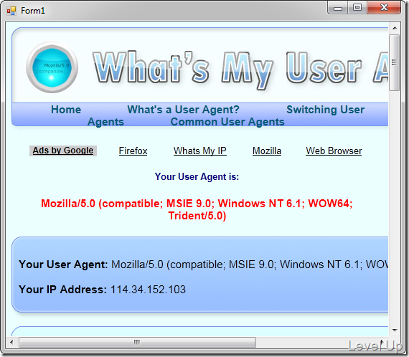This screenshot has height=357, width=409.
Task: Click the "Your User Agent is:" heading
Action: tap(197, 176)
